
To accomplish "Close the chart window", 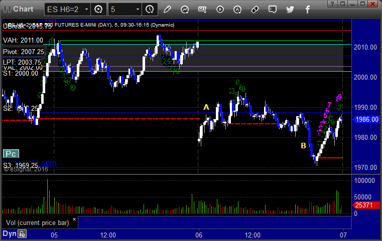I will click(373, 4).
